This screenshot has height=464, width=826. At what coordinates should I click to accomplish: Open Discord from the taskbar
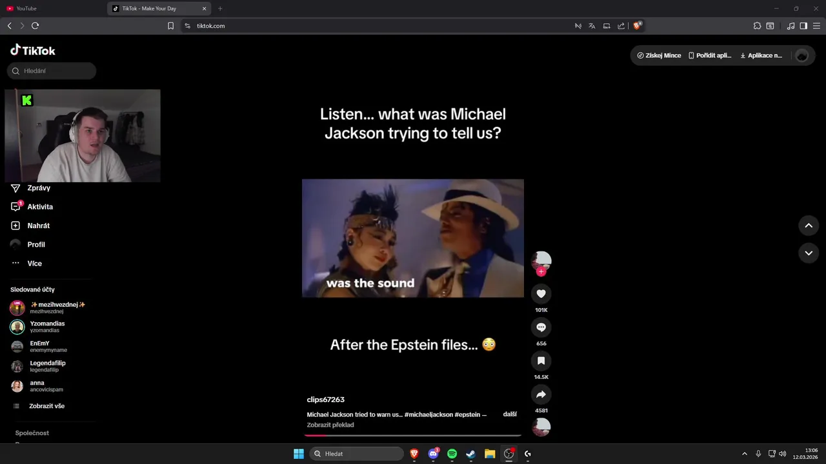[434, 454]
